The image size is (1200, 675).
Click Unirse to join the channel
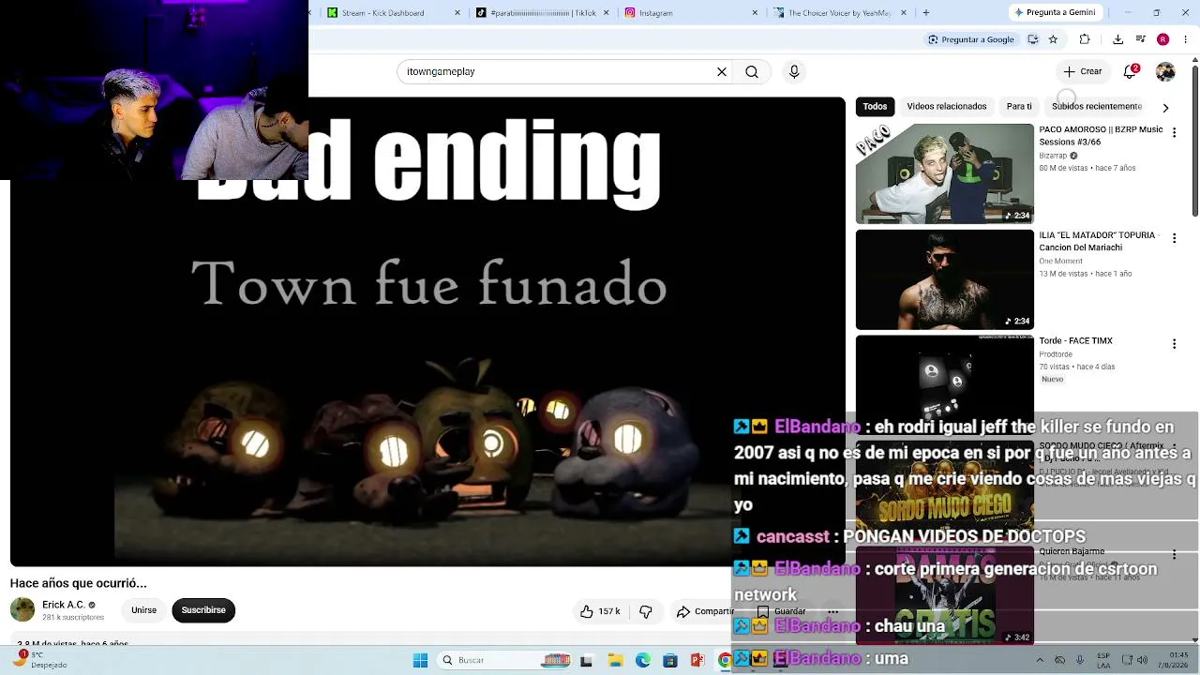point(143,610)
